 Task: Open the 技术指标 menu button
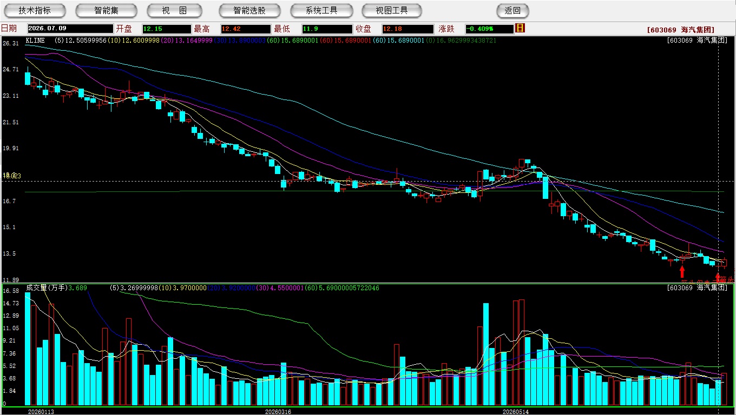click(35, 10)
